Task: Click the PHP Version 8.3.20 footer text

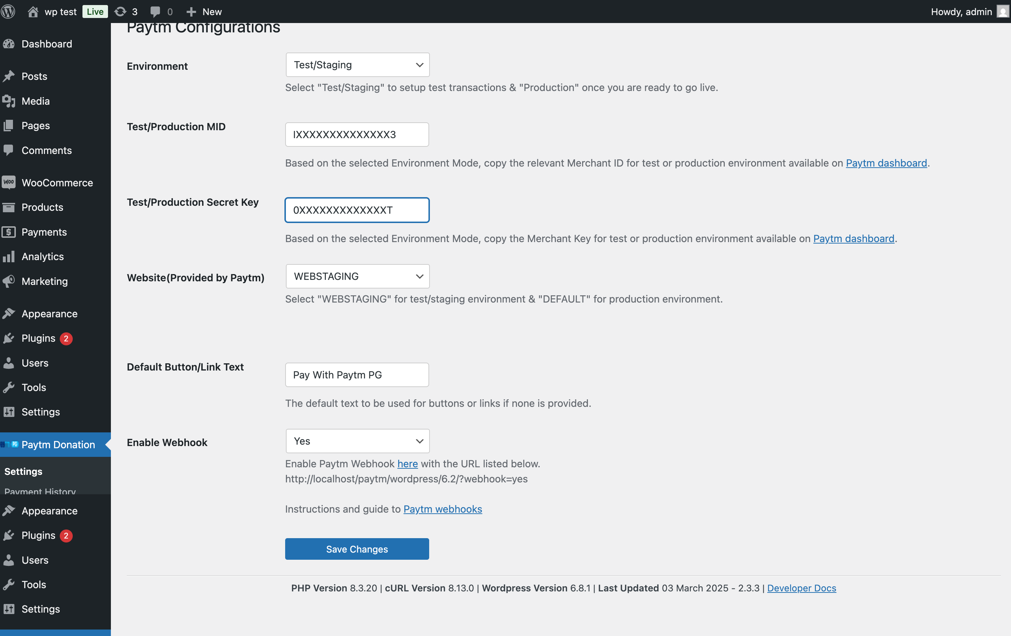Action: [334, 588]
